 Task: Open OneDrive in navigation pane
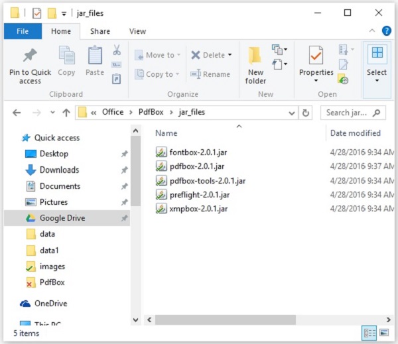[51, 304]
